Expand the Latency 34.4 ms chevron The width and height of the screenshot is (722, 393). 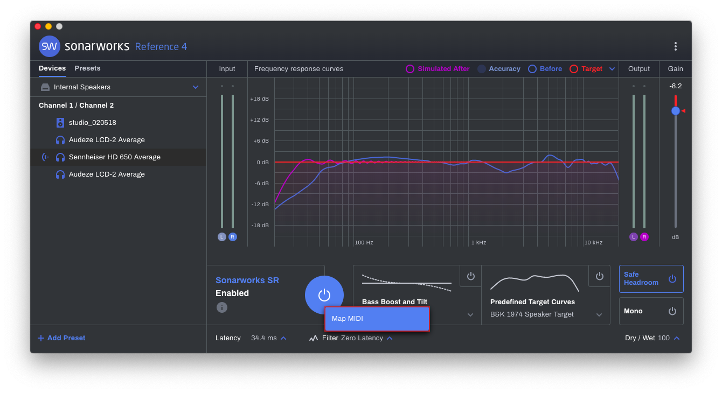point(283,338)
